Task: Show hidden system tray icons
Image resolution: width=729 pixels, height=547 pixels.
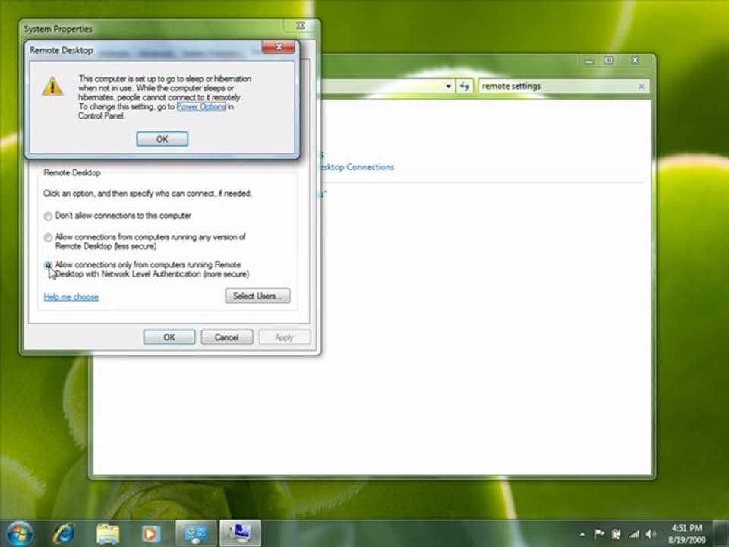Action: (x=582, y=534)
